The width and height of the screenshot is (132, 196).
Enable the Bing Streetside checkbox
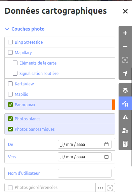[10, 42]
